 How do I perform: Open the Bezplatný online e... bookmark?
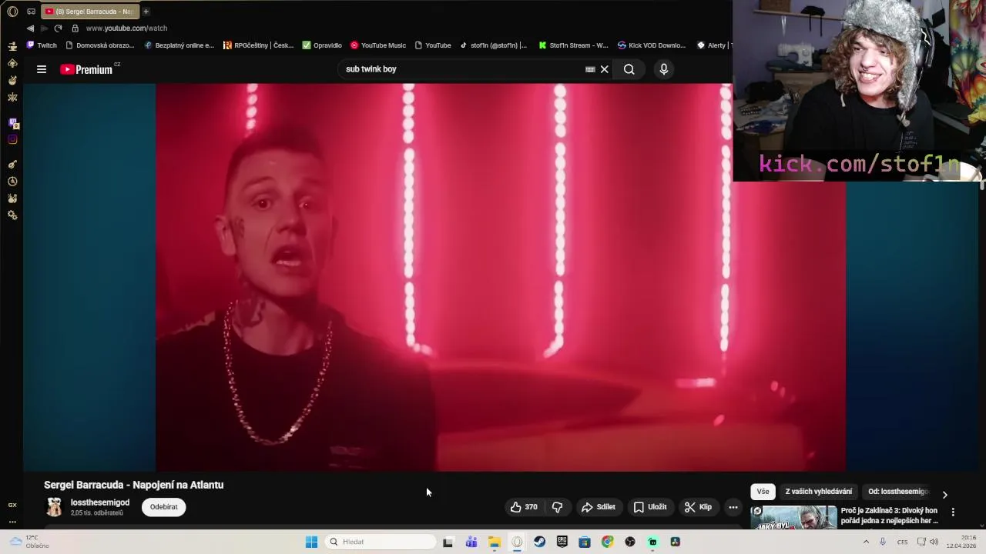179,45
